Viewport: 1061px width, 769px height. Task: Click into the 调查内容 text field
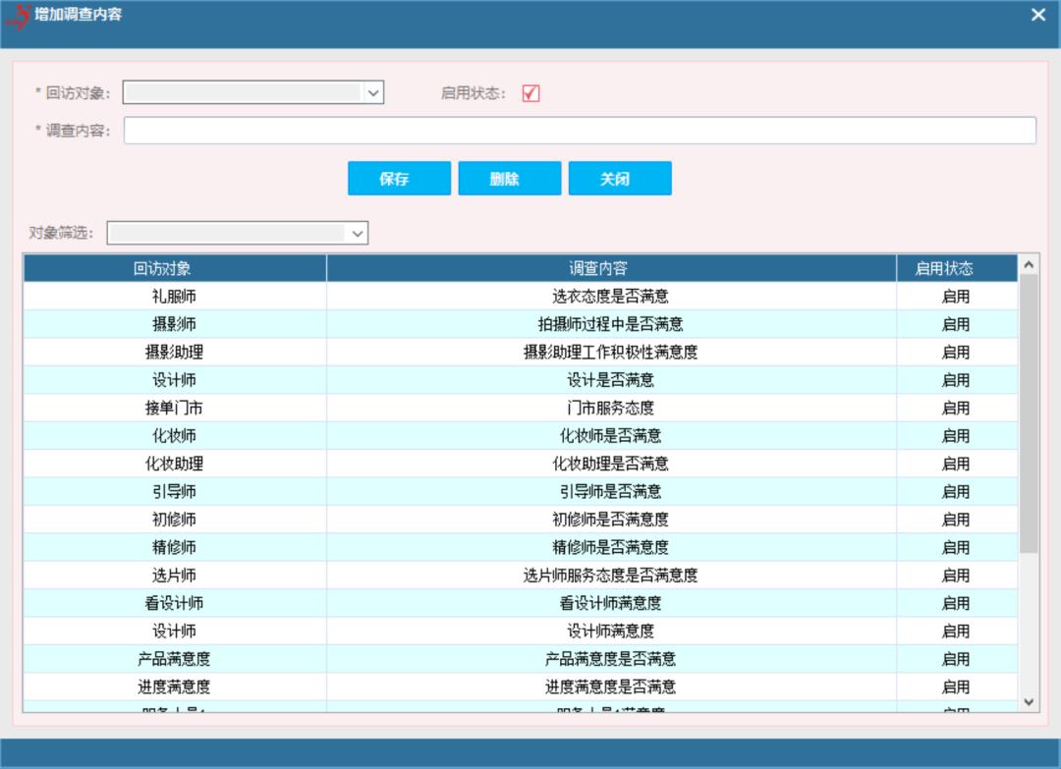coord(580,131)
